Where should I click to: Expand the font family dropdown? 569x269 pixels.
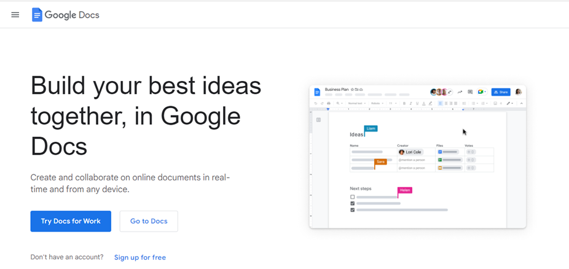[376, 103]
